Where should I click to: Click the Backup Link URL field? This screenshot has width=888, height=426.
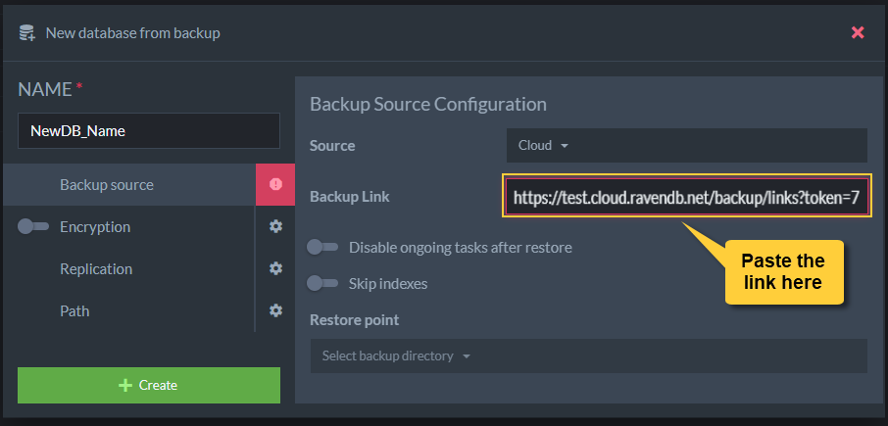(686, 197)
